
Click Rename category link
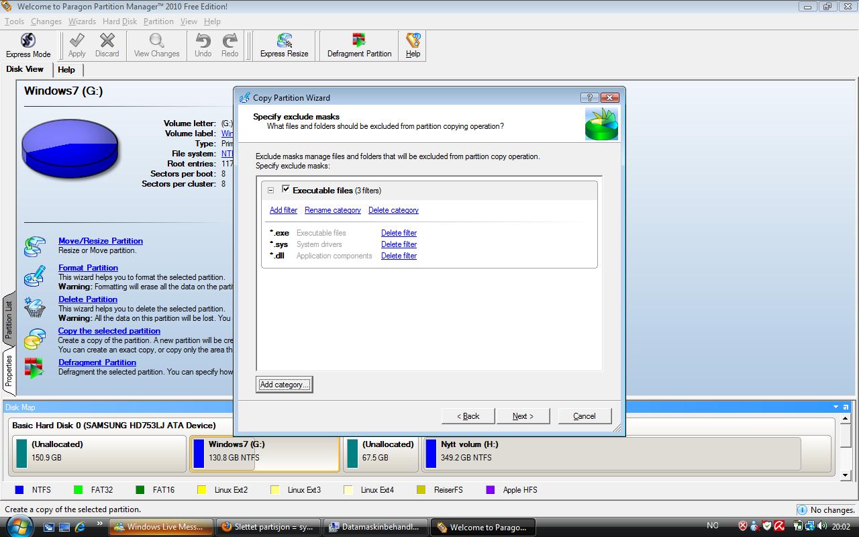click(333, 210)
